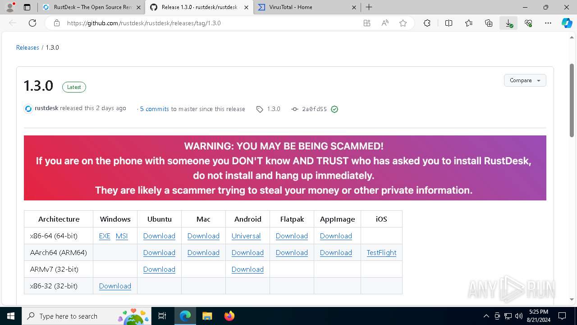Click the Read aloud icon
Image resolution: width=577 pixels, height=325 pixels.
[385, 23]
